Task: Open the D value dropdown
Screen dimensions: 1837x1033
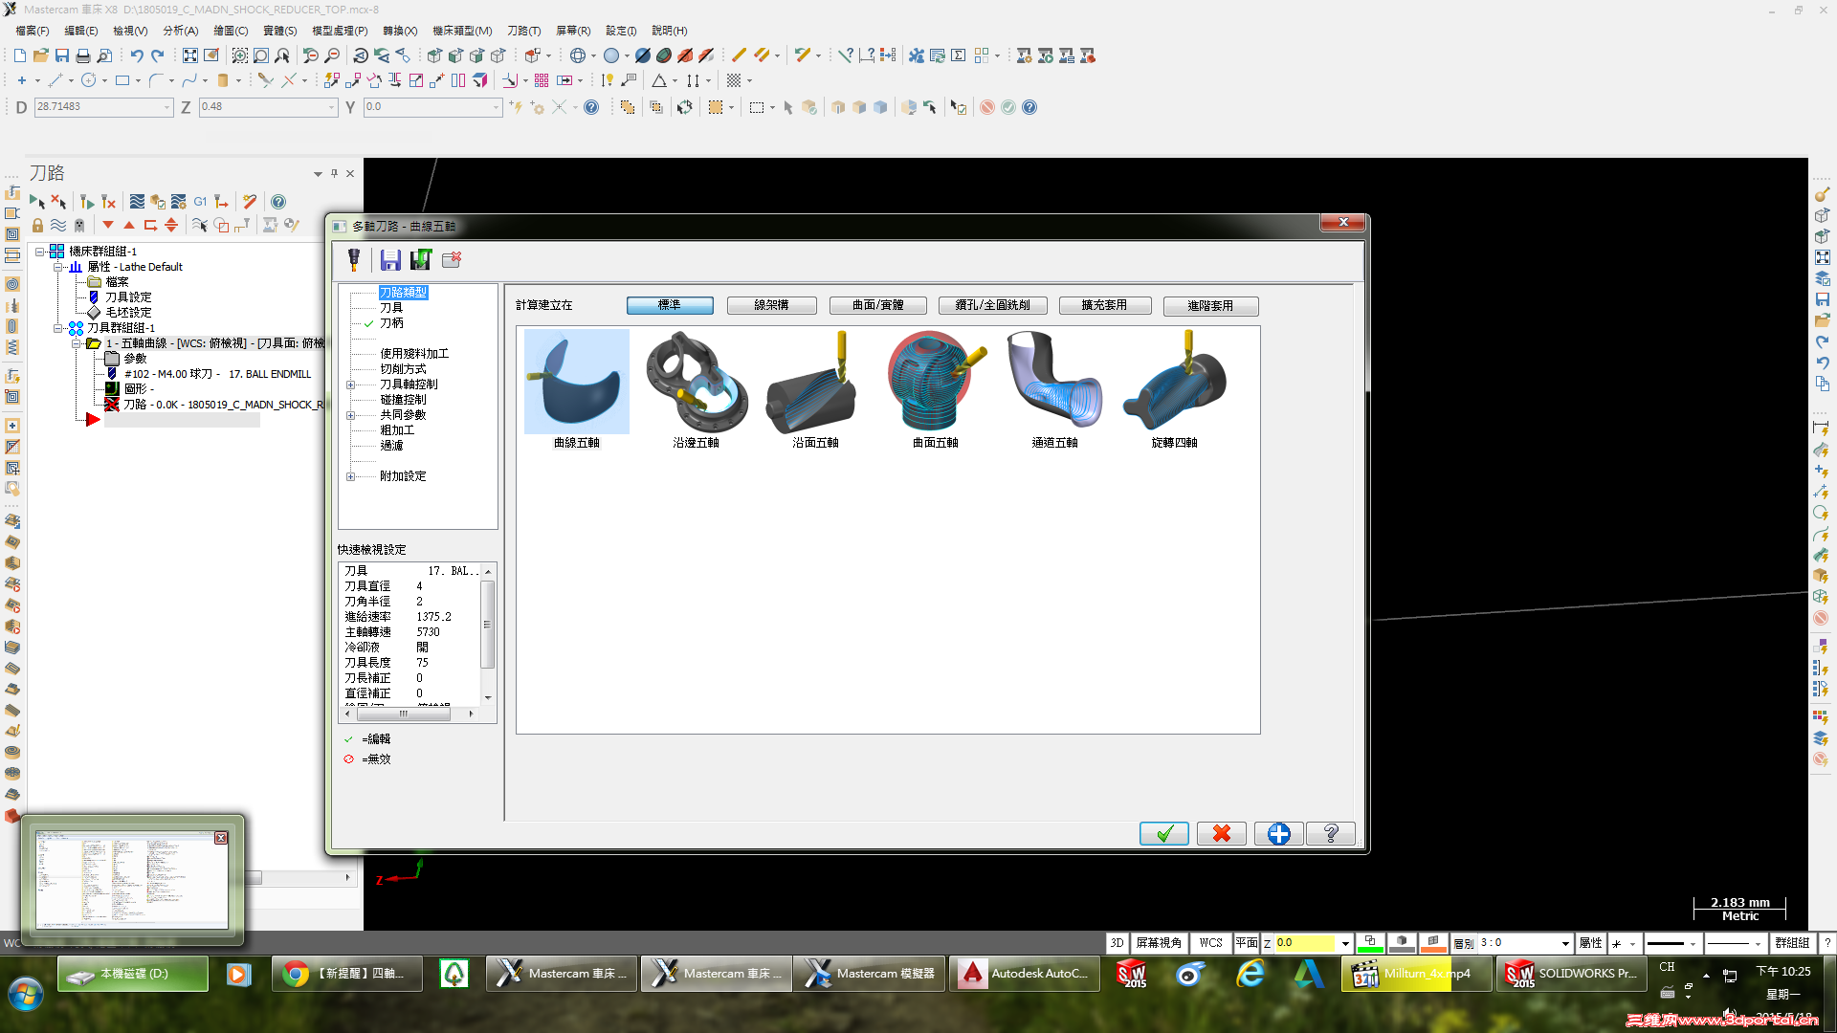Action: [167, 107]
